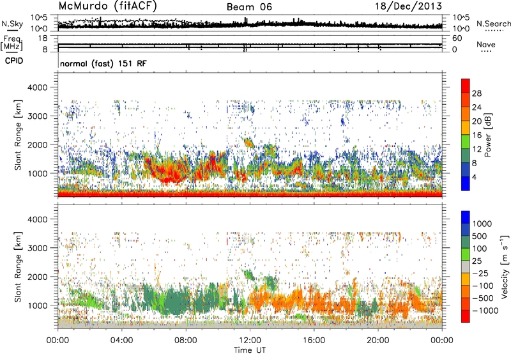Click the 16 label on Power color bar

click(477, 135)
